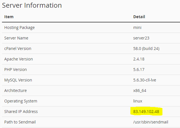The height and width of the screenshot is (128, 180).
Task: Click the cPanel version 58.0 (build 24)
Action: coord(146,49)
